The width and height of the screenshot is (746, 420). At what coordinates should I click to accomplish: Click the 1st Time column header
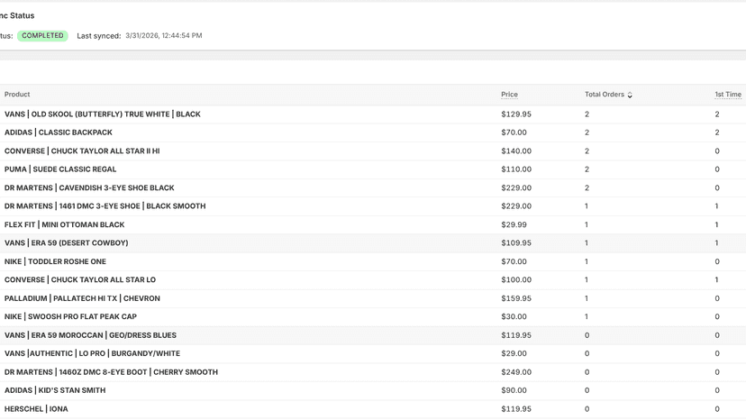(x=728, y=95)
